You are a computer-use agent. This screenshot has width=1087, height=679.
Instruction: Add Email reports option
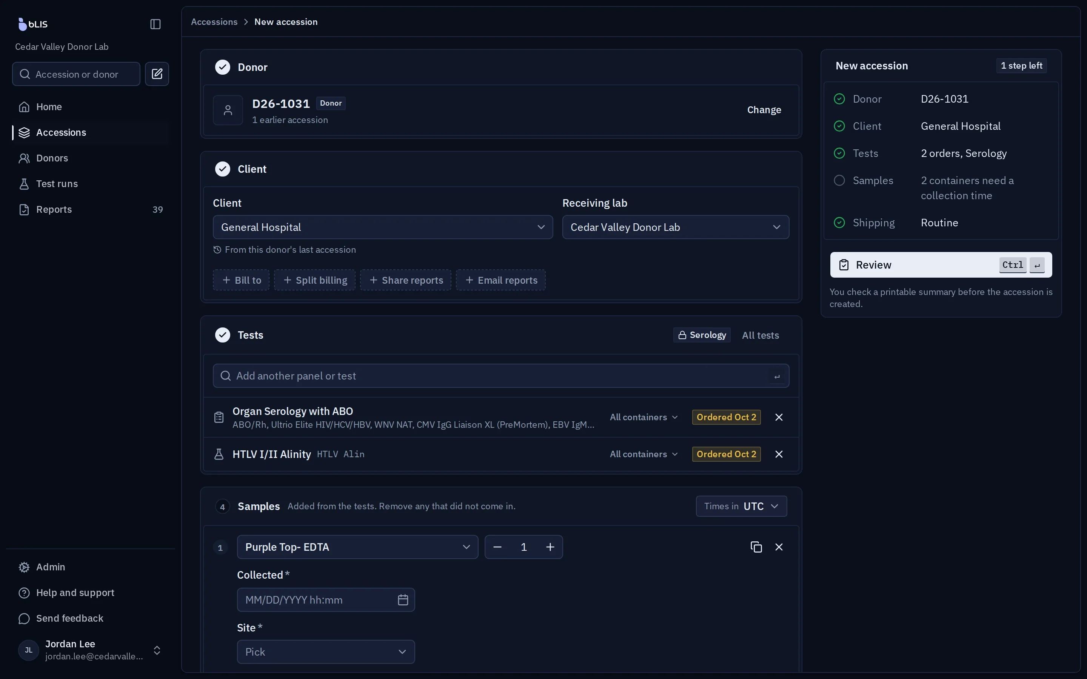tap(501, 280)
